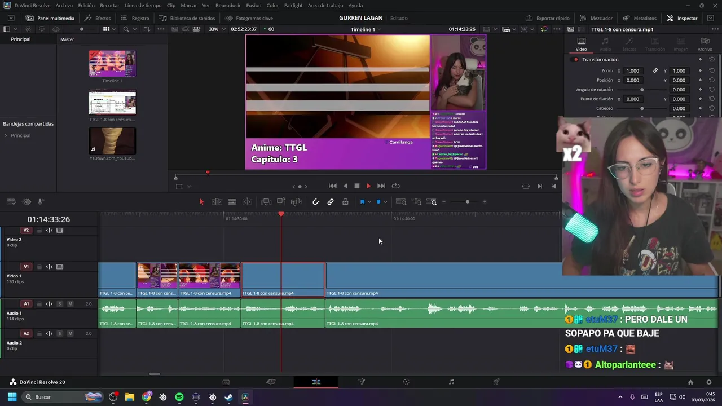This screenshot has width=722, height=406.
Task: Mute the Audio 2 track
Action: click(x=70, y=333)
